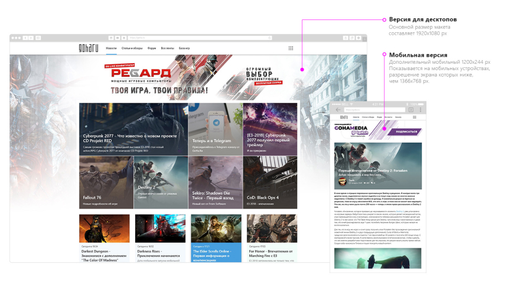
Task: Select Форум in mobile site navigation
Action: (x=379, y=117)
